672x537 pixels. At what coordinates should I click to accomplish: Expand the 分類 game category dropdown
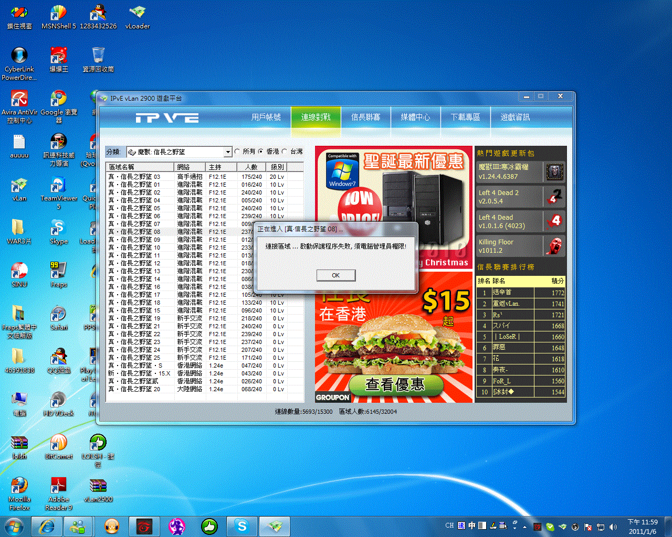coord(228,152)
